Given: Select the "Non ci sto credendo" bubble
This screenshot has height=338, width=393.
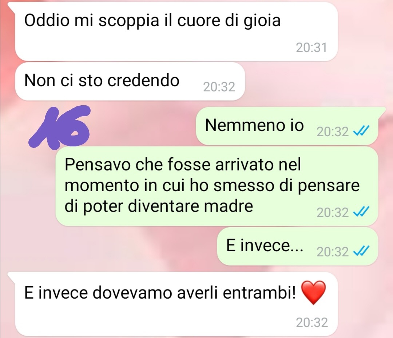Looking at the screenshot, I should [130, 82].
